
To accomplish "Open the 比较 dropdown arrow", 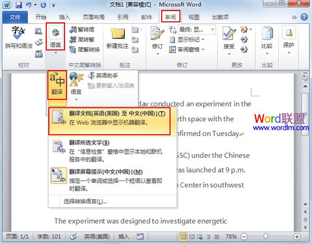I will point(267,54).
